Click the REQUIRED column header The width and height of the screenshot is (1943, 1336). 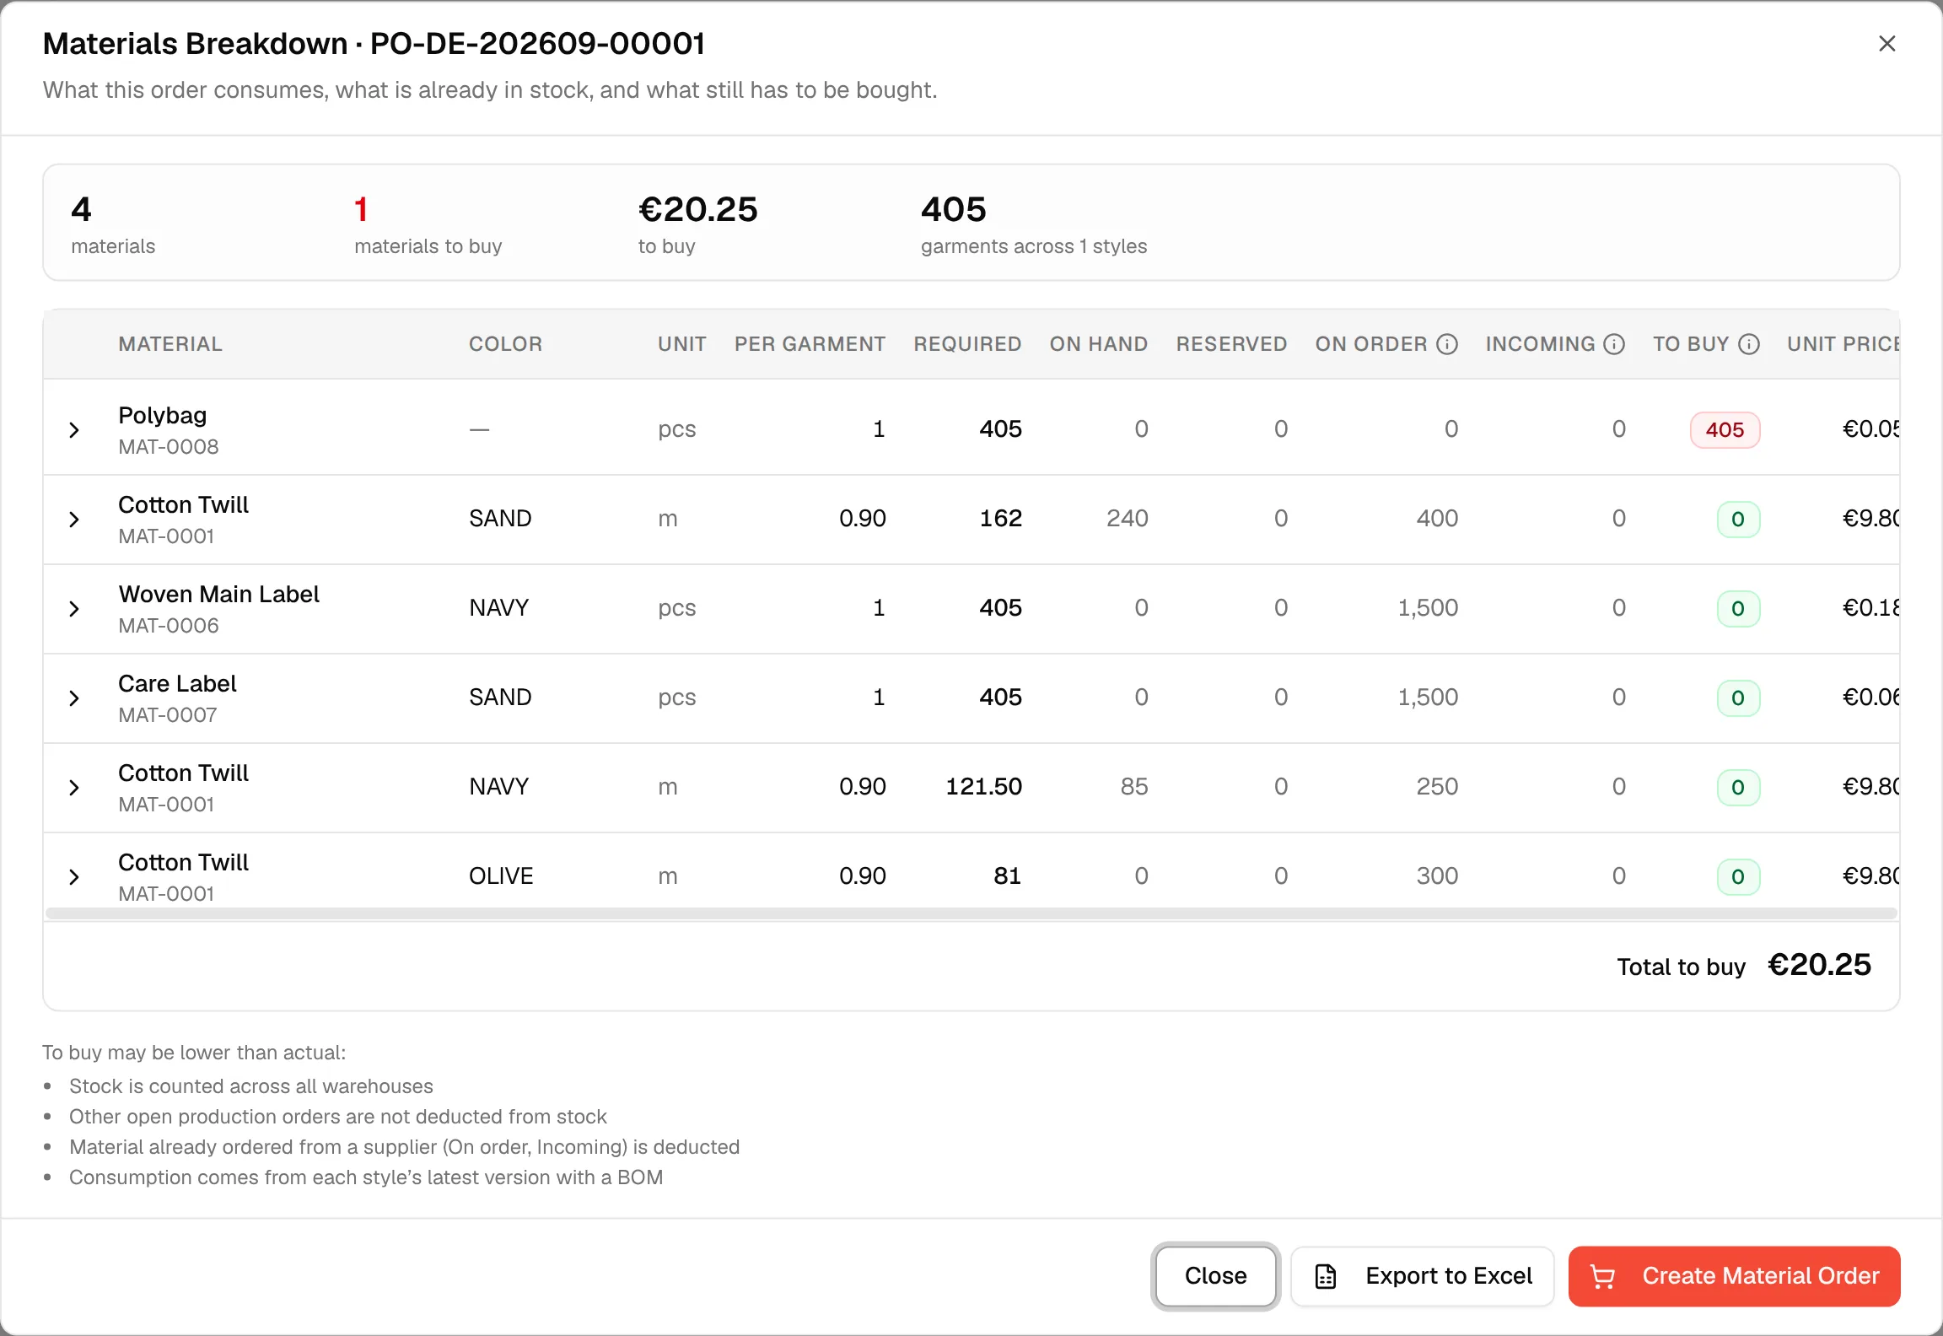pyautogui.click(x=967, y=344)
